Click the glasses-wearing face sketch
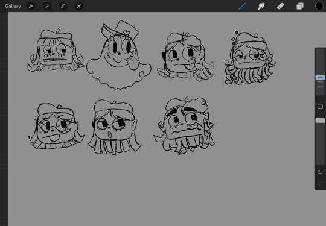This screenshot has width=326, height=226. 56,126
